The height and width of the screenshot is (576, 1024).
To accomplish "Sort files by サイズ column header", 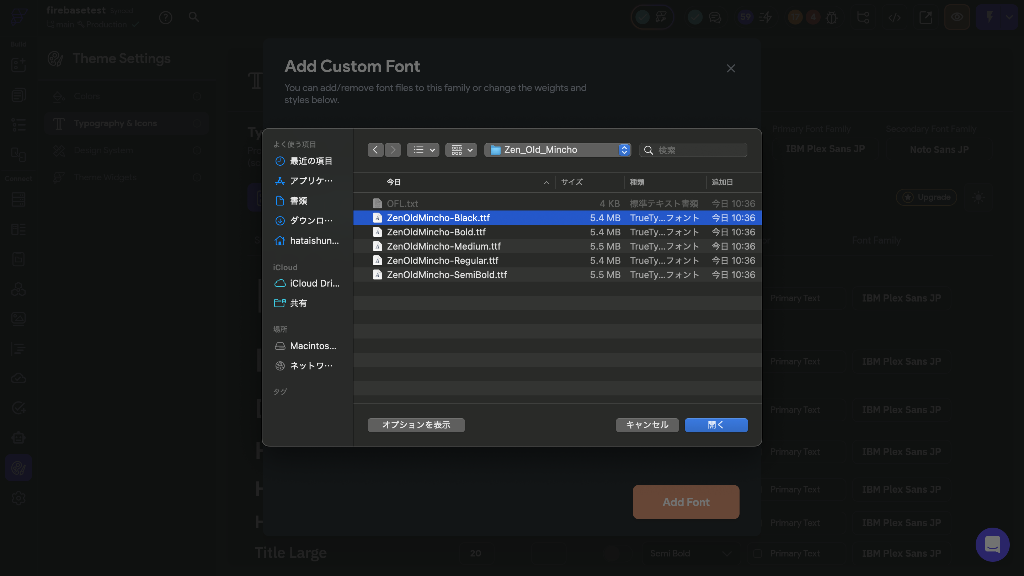I will [x=572, y=182].
